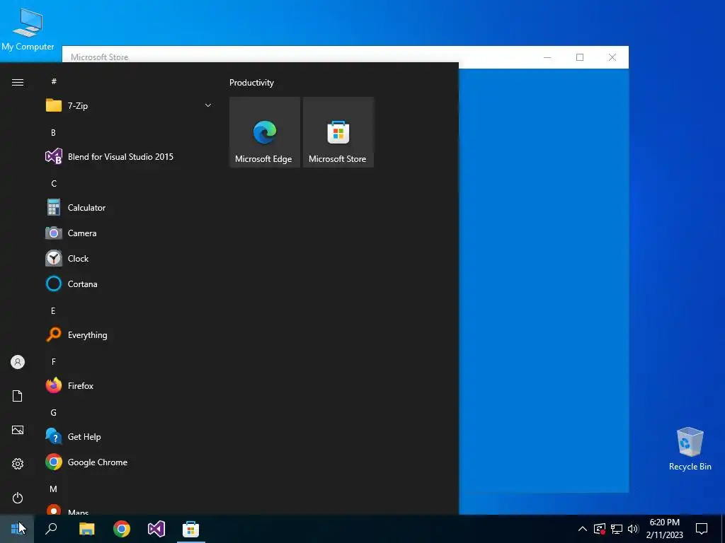Open the Power options icon

(18, 498)
